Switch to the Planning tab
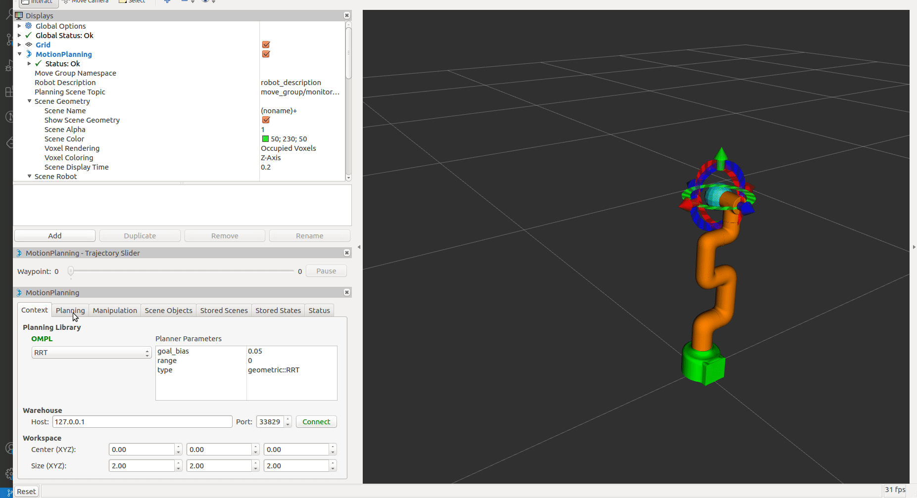Screen dimensions: 917x498 coord(70,311)
